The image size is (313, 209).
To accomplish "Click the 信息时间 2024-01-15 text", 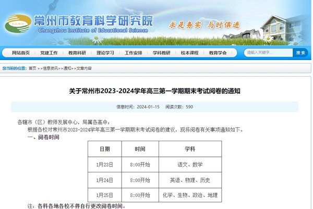I will pos(138,107).
